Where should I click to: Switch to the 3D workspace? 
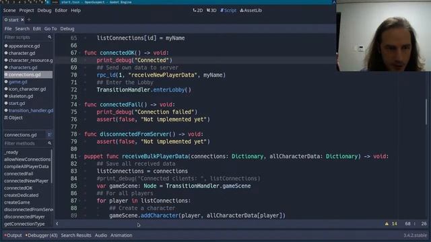211,11
